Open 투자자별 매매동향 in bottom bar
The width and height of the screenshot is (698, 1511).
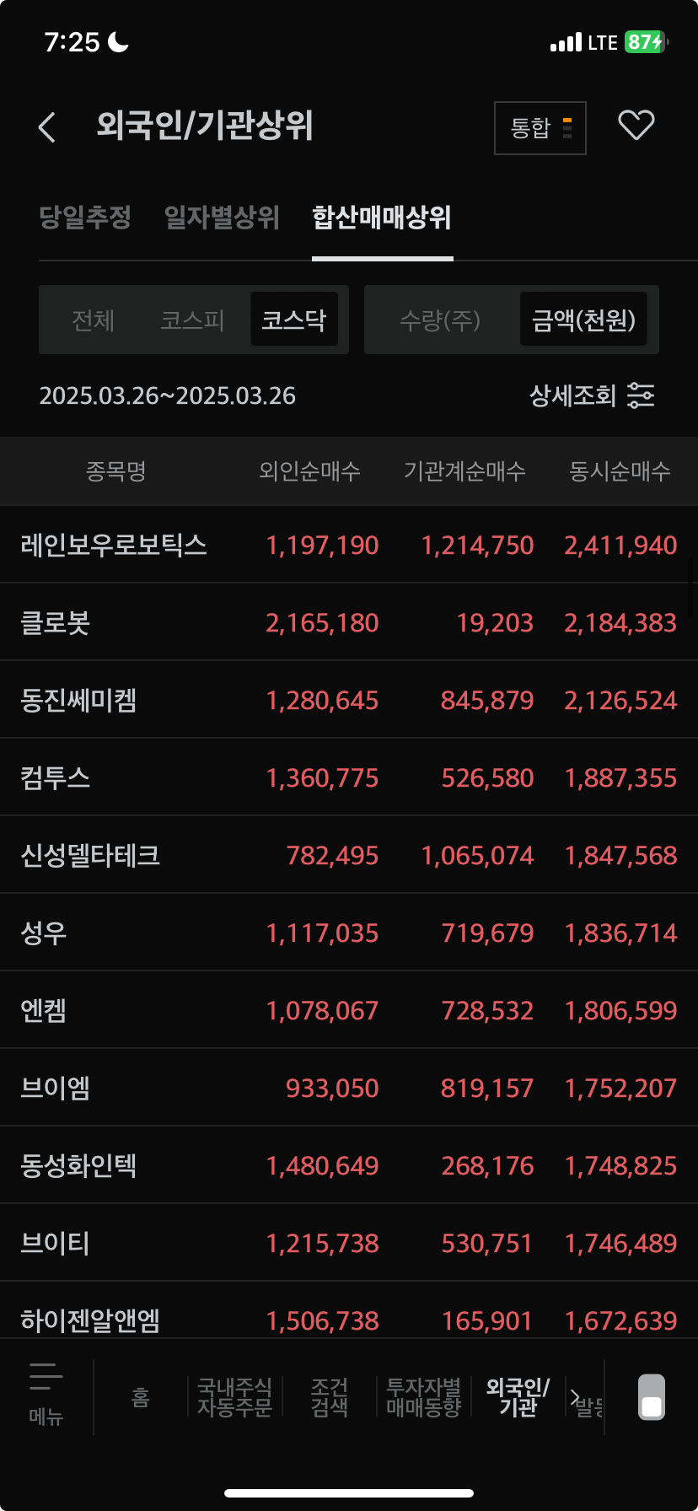pyautogui.click(x=423, y=1396)
